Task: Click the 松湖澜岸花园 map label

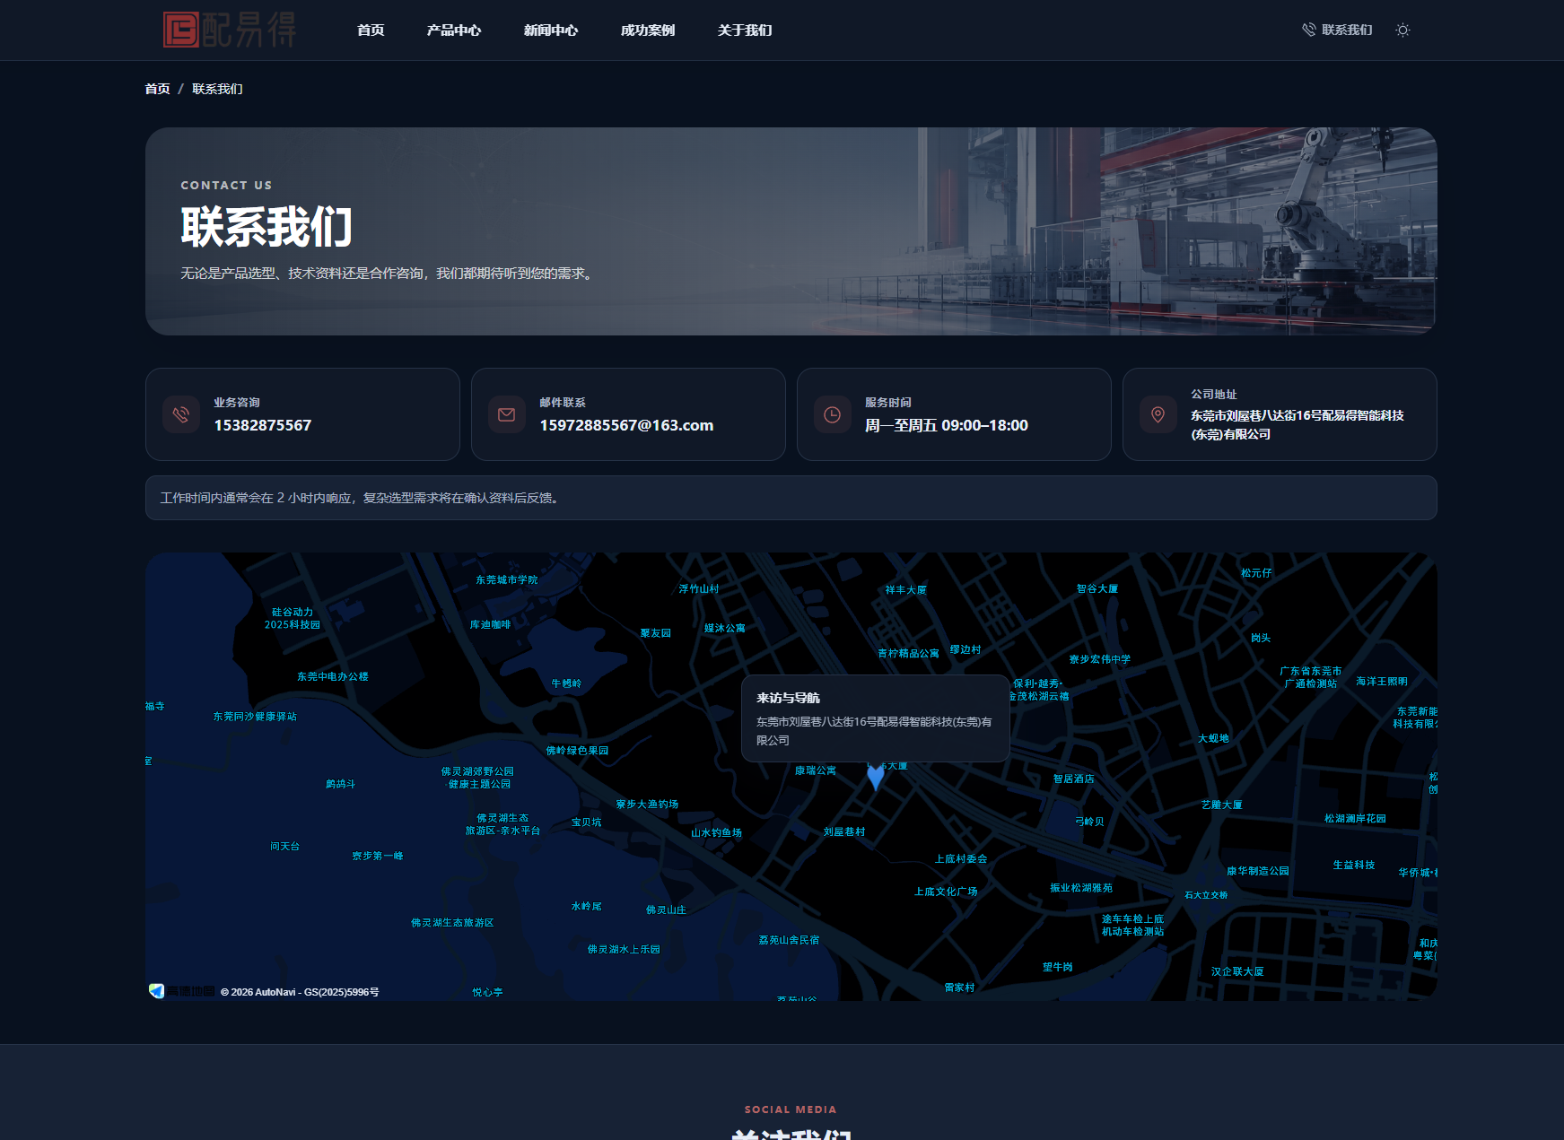Action: coord(1355,819)
